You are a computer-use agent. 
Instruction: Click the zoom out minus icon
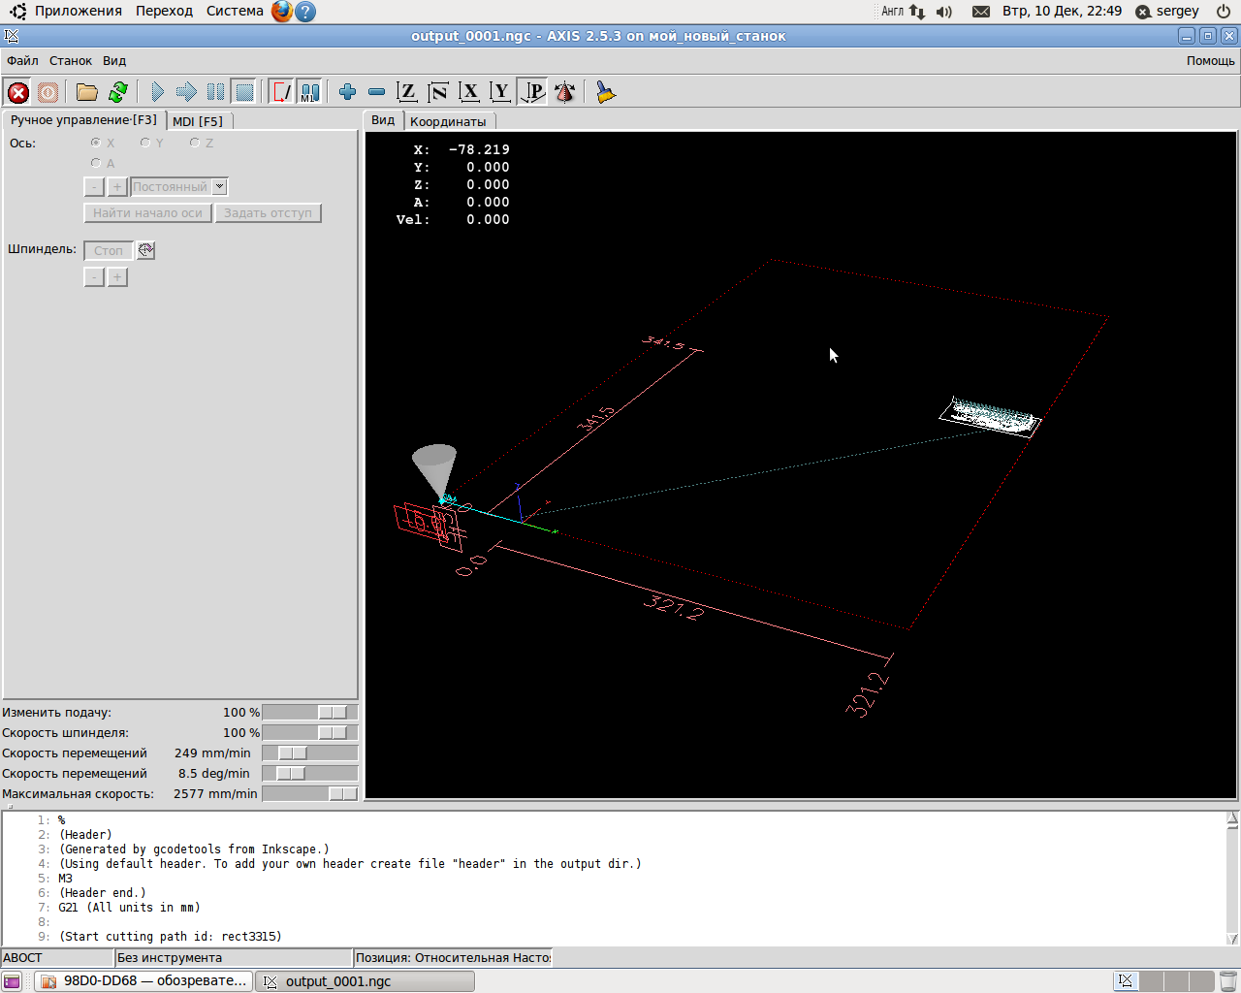(377, 92)
